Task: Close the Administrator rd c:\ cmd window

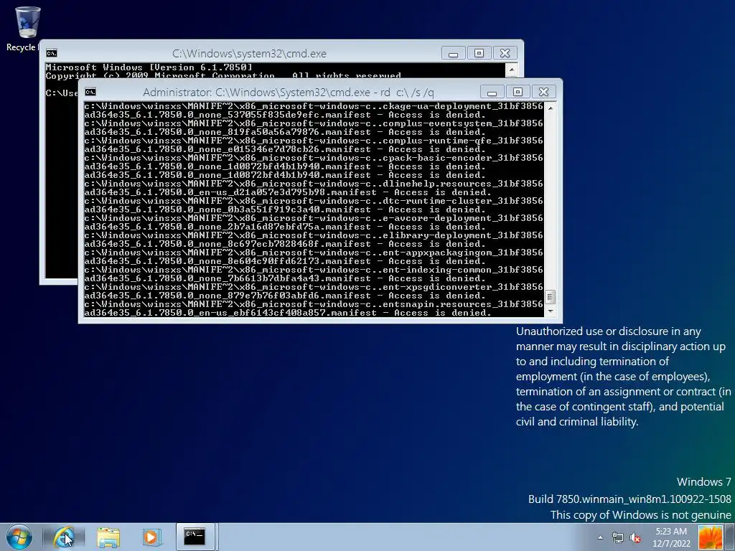Action: (544, 92)
